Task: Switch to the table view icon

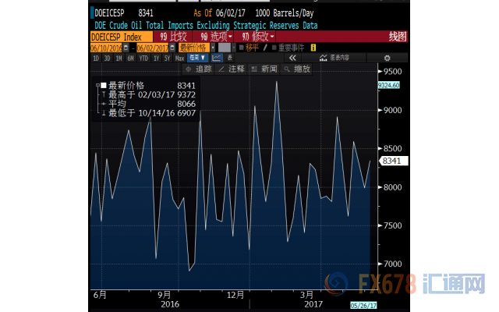Action: tap(230, 58)
